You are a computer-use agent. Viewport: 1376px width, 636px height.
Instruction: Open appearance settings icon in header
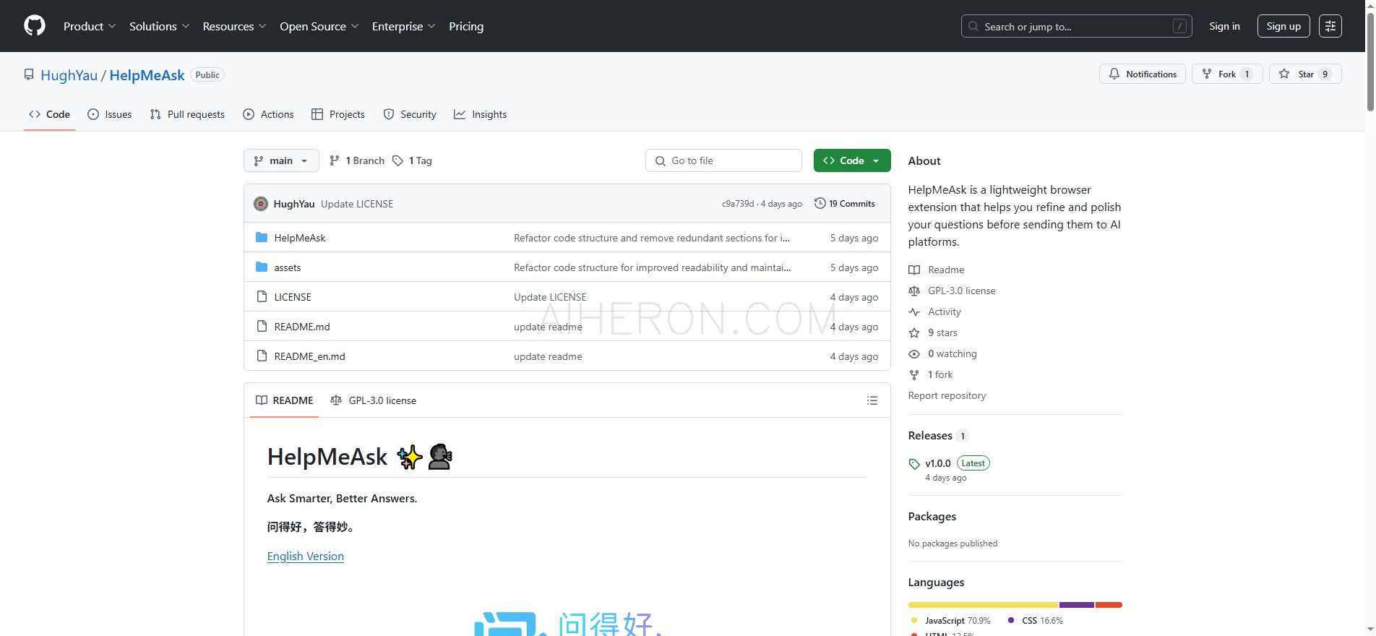pyautogui.click(x=1330, y=26)
